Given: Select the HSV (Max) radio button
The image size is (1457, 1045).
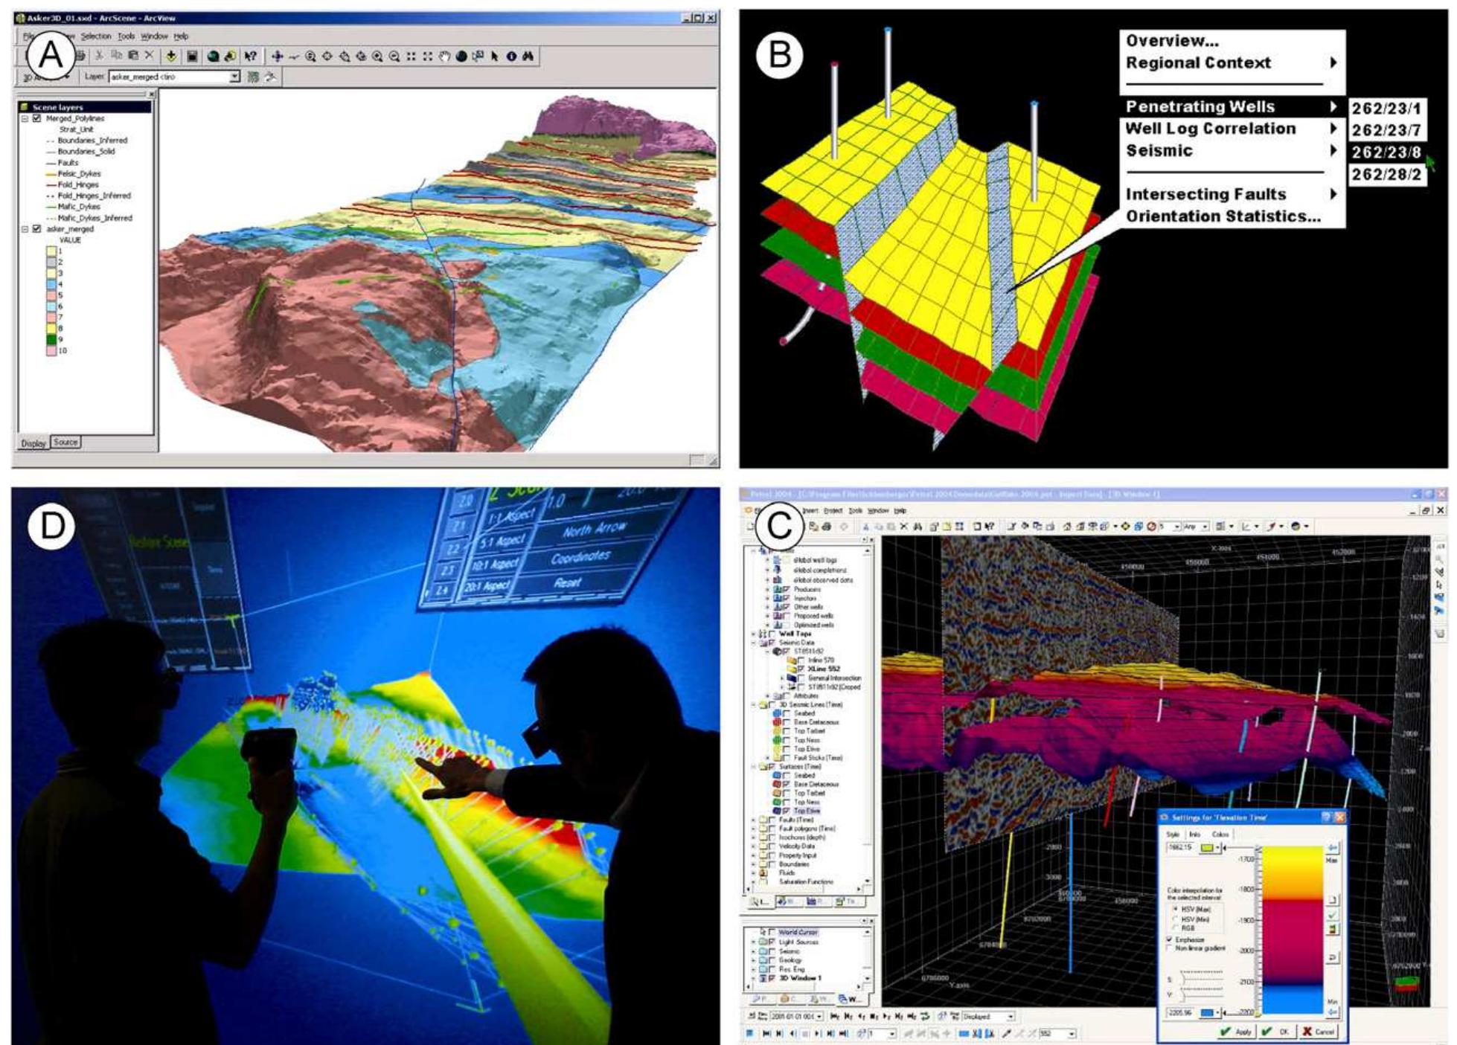Looking at the screenshot, I should pos(1175,909).
